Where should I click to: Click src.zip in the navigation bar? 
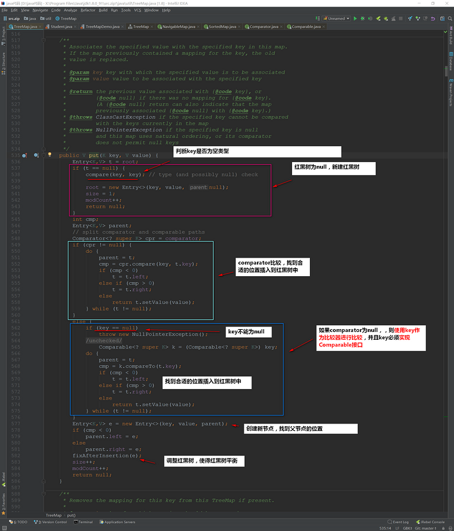click(x=11, y=19)
